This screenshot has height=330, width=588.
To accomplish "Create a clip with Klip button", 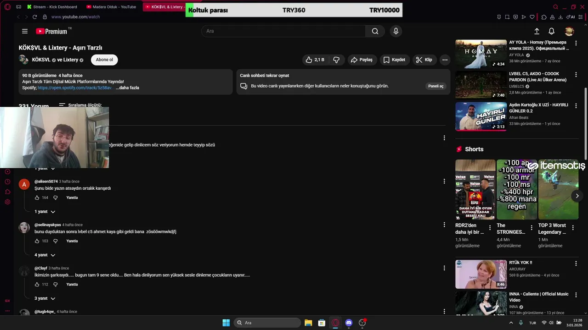I will click(424, 60).
